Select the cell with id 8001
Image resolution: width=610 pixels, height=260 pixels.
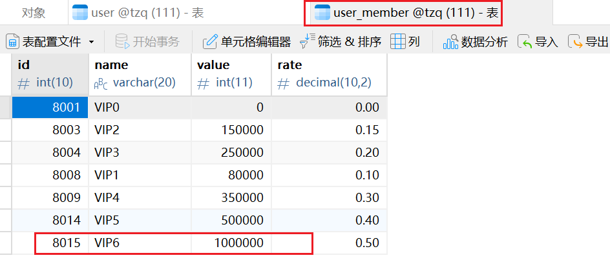pyautogui.click(x=50, y=108)
